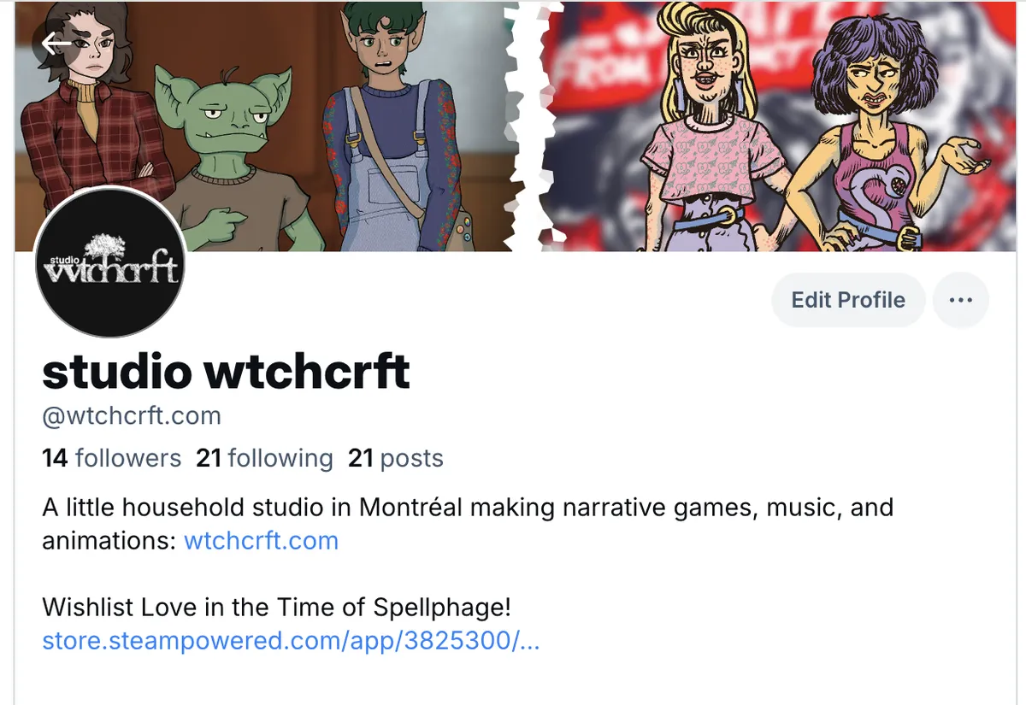Open the studio wtchcrft avatar logo
The image size is (1026, 705).
pos(110,262)
